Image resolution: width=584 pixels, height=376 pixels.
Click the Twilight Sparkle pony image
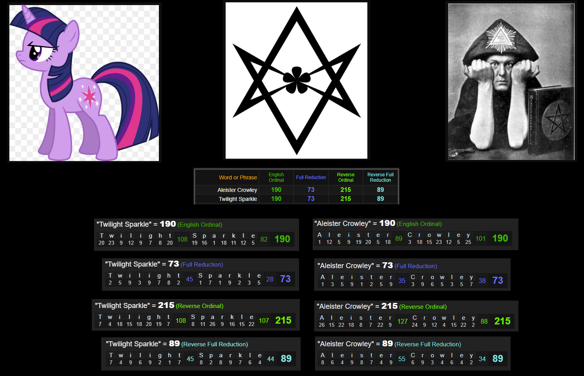click(84, 83)
